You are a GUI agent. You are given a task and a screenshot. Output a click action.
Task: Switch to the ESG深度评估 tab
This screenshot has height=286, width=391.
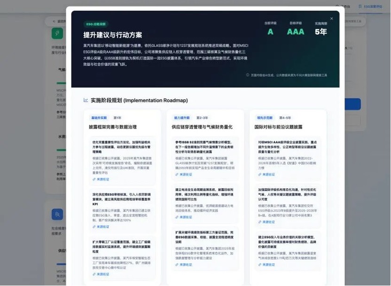370,7
